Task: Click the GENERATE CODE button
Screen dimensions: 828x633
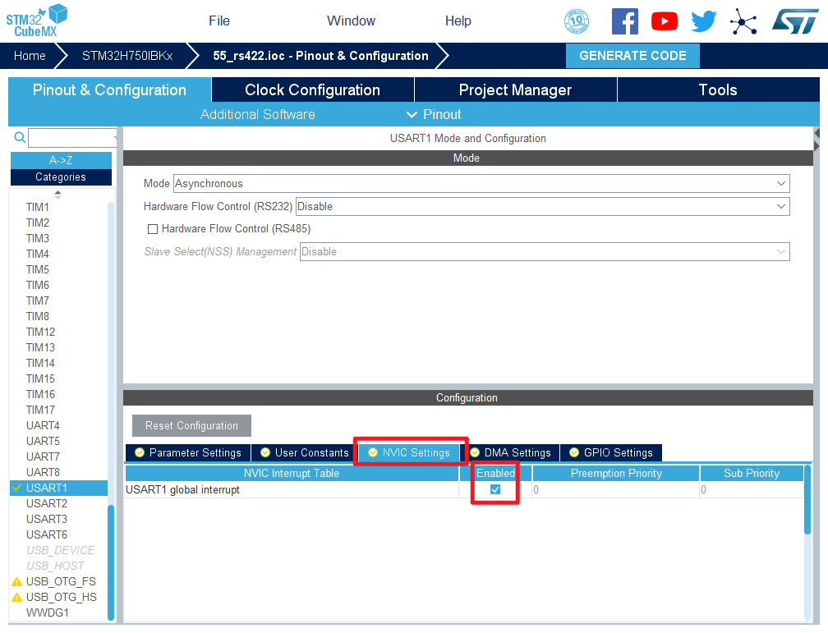Action: [x=632, y=56]
